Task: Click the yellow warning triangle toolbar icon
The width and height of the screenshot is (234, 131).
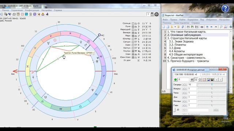Action: (x=43, y=14)
